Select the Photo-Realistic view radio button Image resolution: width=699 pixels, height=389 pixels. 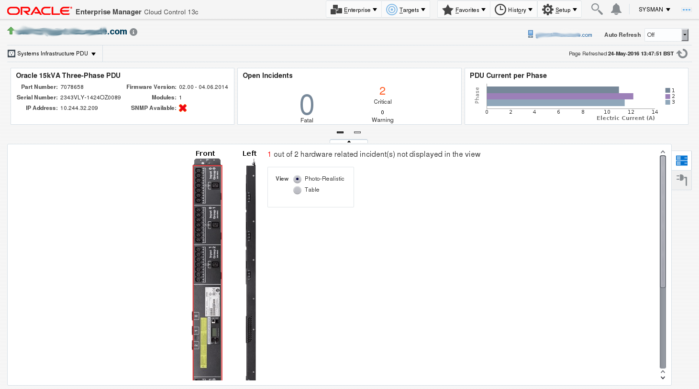click(x=297, y=179)
